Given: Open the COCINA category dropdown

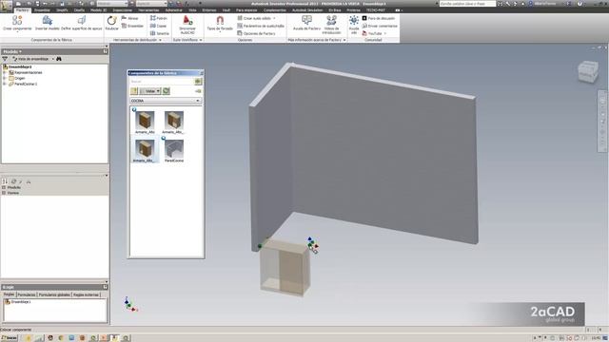Looking at the screenshot, I should tap(166, 101).
